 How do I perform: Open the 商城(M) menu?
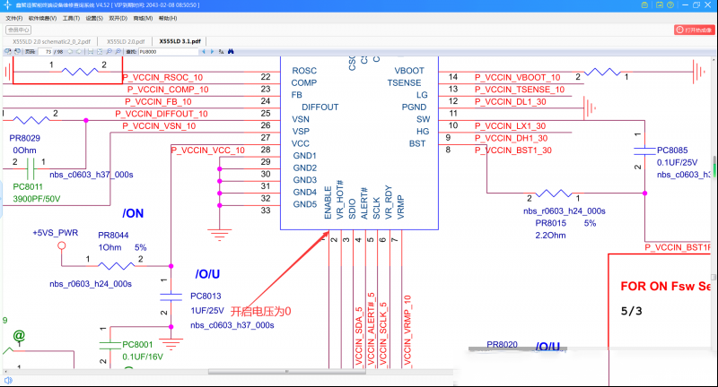pos(143,18)
